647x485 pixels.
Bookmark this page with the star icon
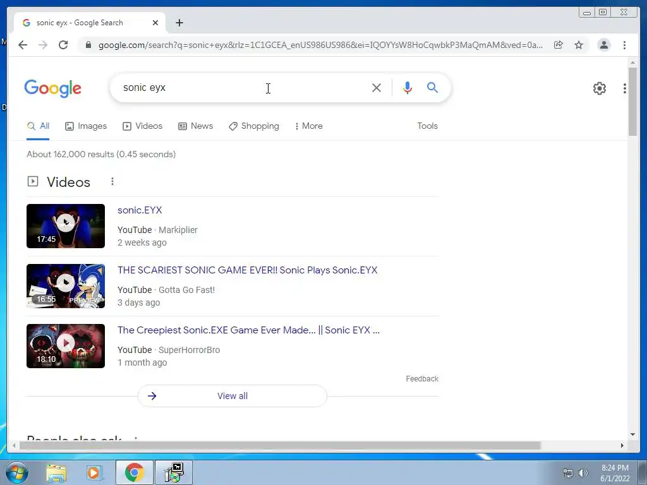point(579,45)
